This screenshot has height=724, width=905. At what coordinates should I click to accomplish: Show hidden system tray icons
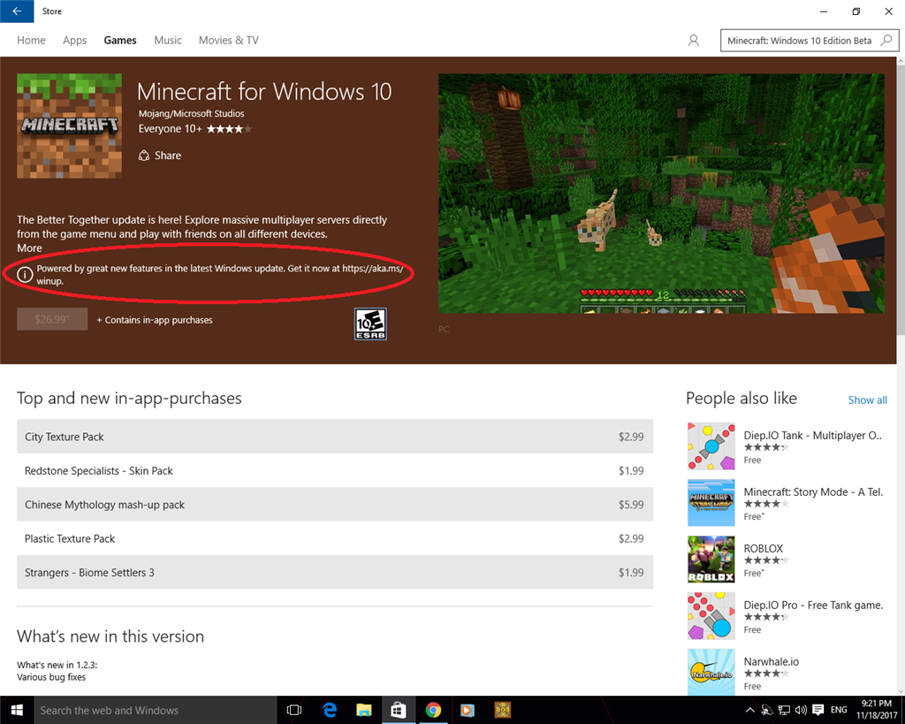(x=749, y=710)
